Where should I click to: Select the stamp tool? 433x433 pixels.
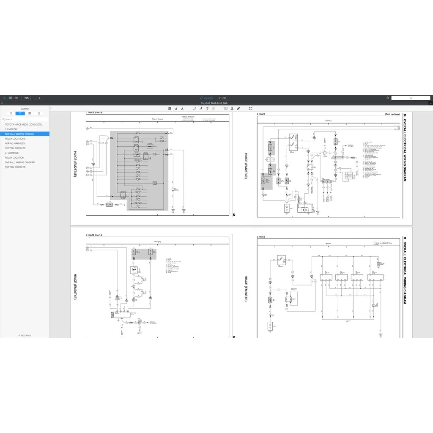point(232,109)
